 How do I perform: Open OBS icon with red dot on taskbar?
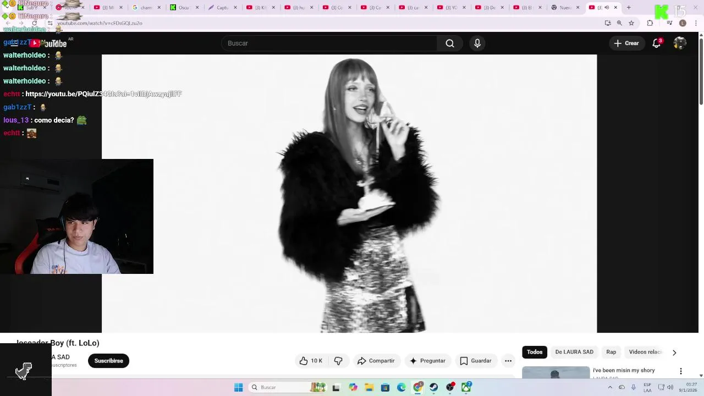click(x=450, y=387)
